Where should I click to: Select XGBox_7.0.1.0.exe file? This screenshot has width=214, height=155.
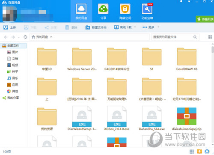click(117, 118)
